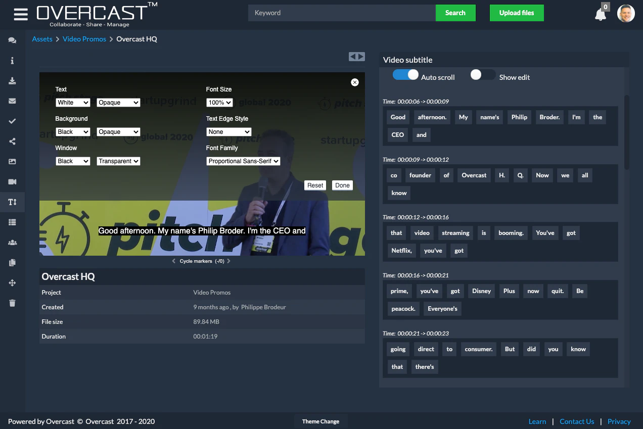The width and height of the screenshot is (643, 429).
Task: Go to Video Promos in the breadcrumb
Action: tap(84, 39)
